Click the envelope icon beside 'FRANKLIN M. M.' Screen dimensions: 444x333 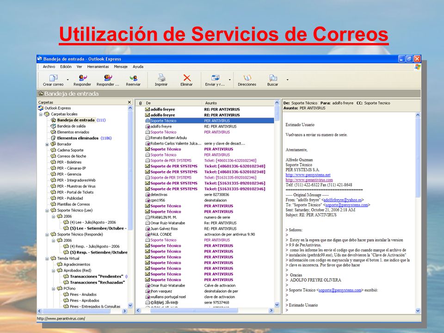pyautogui.click(x=147, y=217)
